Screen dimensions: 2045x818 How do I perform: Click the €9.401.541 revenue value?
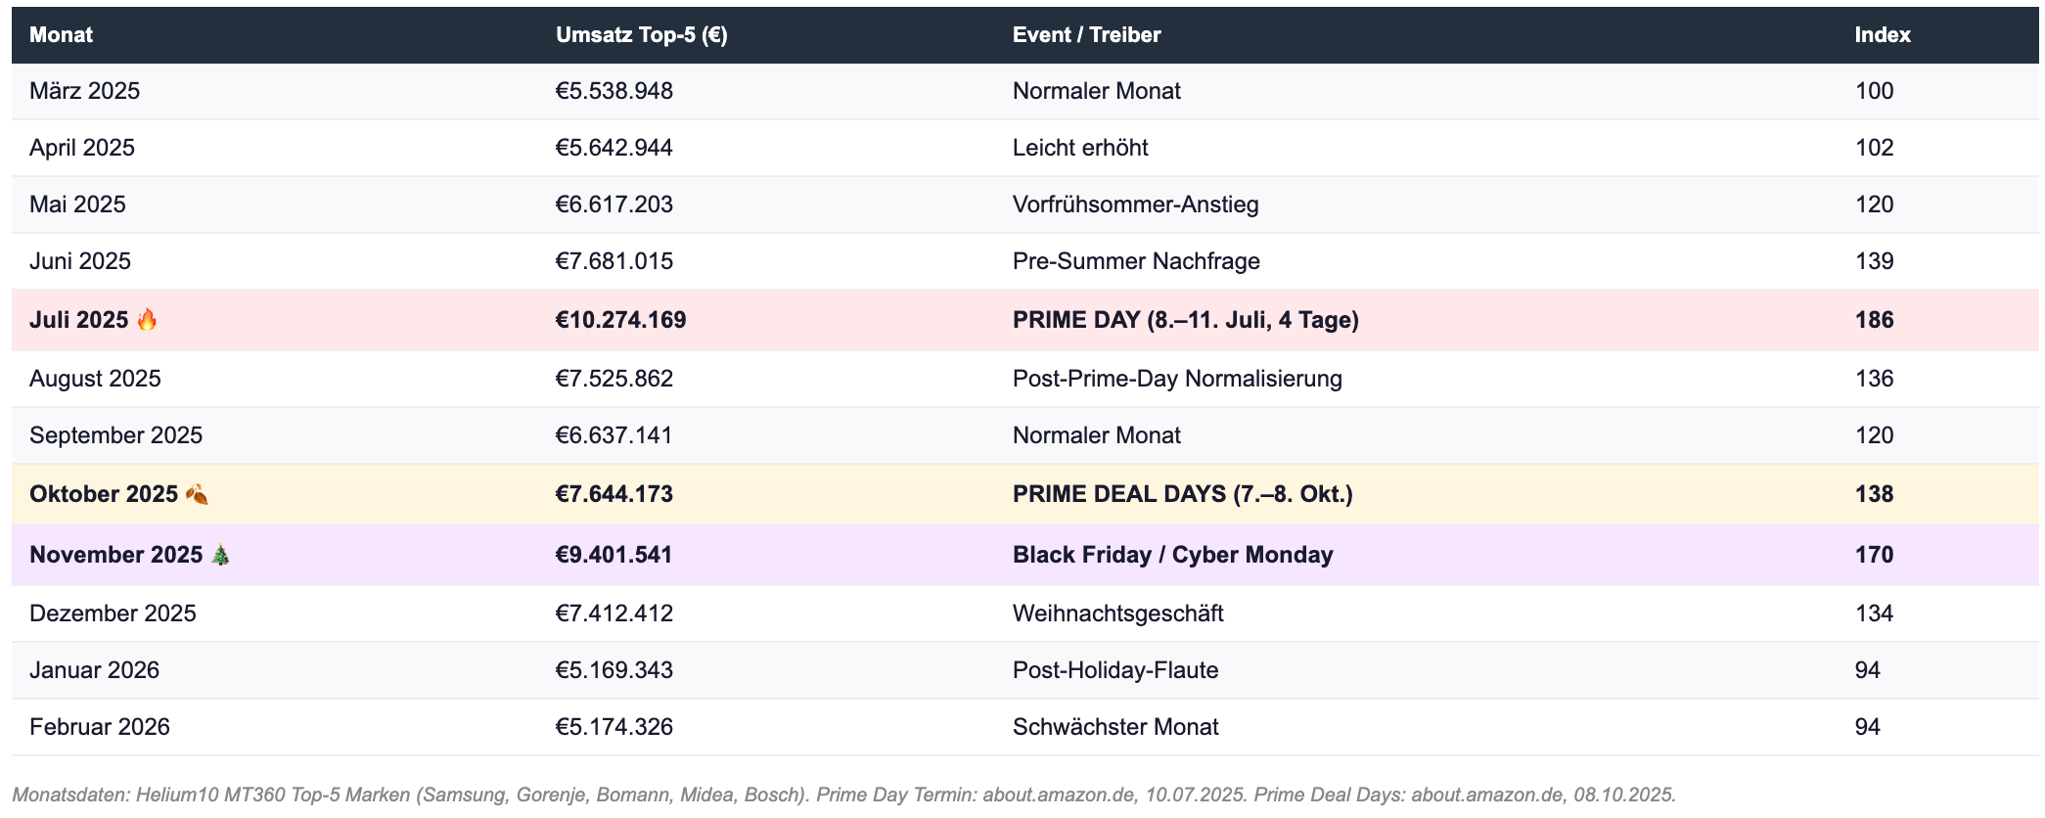613,555
